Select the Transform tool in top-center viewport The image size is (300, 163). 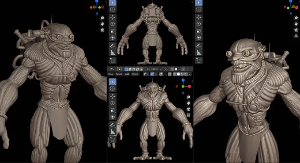[112, 38]
